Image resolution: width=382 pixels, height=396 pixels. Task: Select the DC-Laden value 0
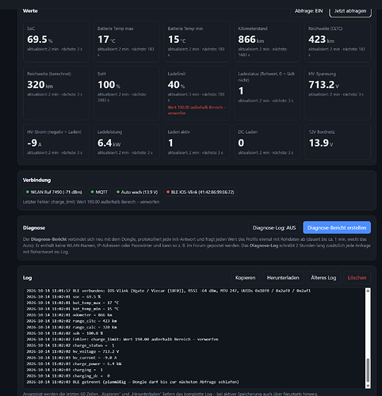pyautogui.click(x=241, y=143)
